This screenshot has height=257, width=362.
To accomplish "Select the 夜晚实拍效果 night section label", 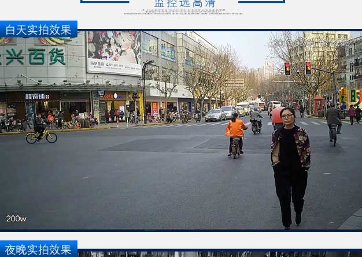I will [38, 249].
